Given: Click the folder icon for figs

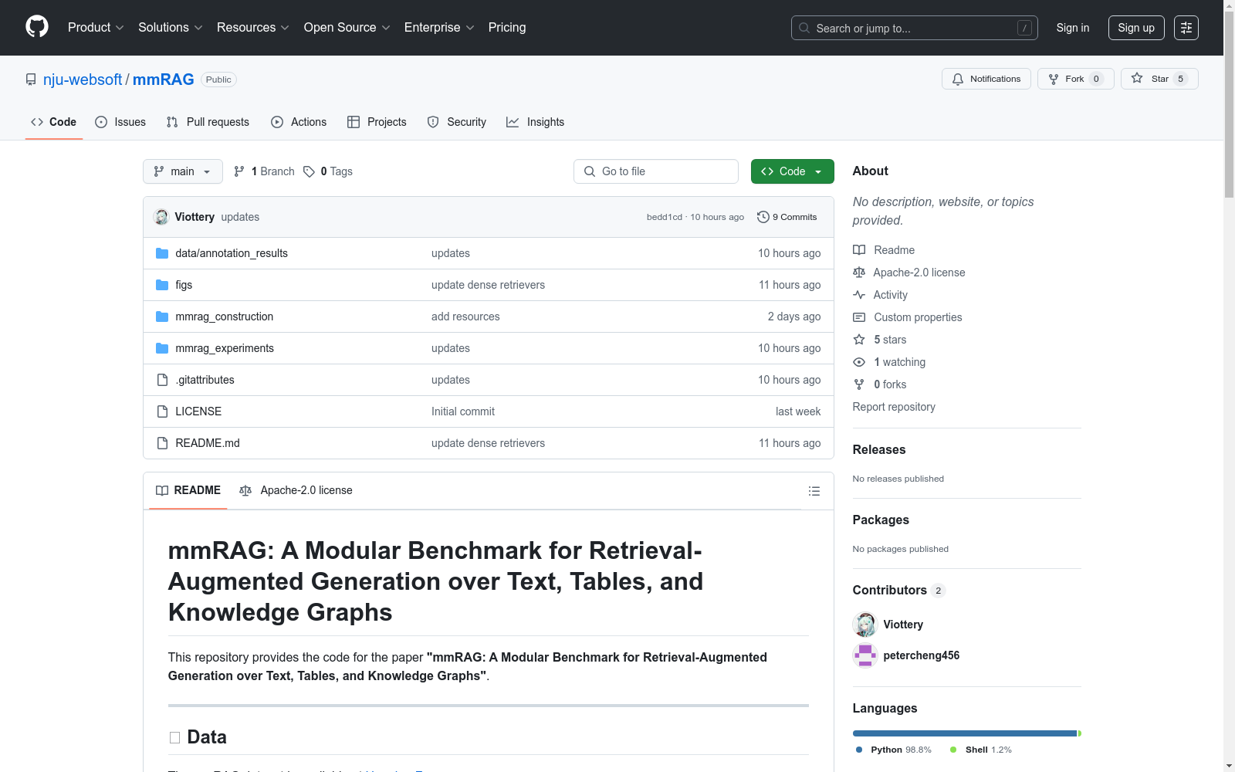Looking at the screenshot, I should [162, 285].
